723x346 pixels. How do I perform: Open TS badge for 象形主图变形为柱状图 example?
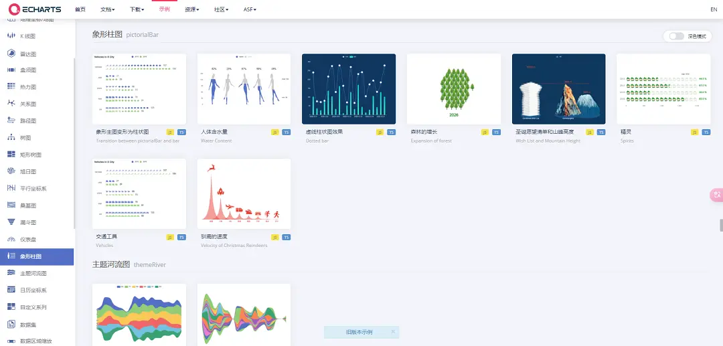(x=181, y=133)
